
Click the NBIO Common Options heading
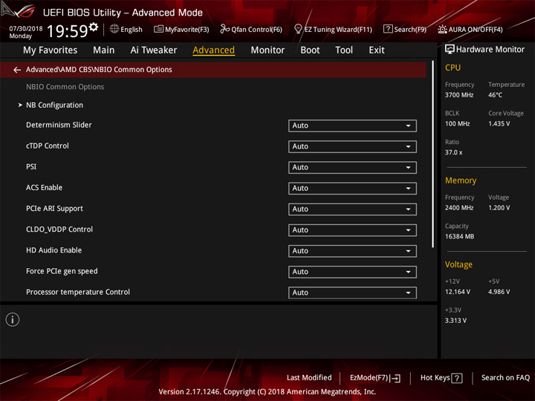click(x=65, y=87)
